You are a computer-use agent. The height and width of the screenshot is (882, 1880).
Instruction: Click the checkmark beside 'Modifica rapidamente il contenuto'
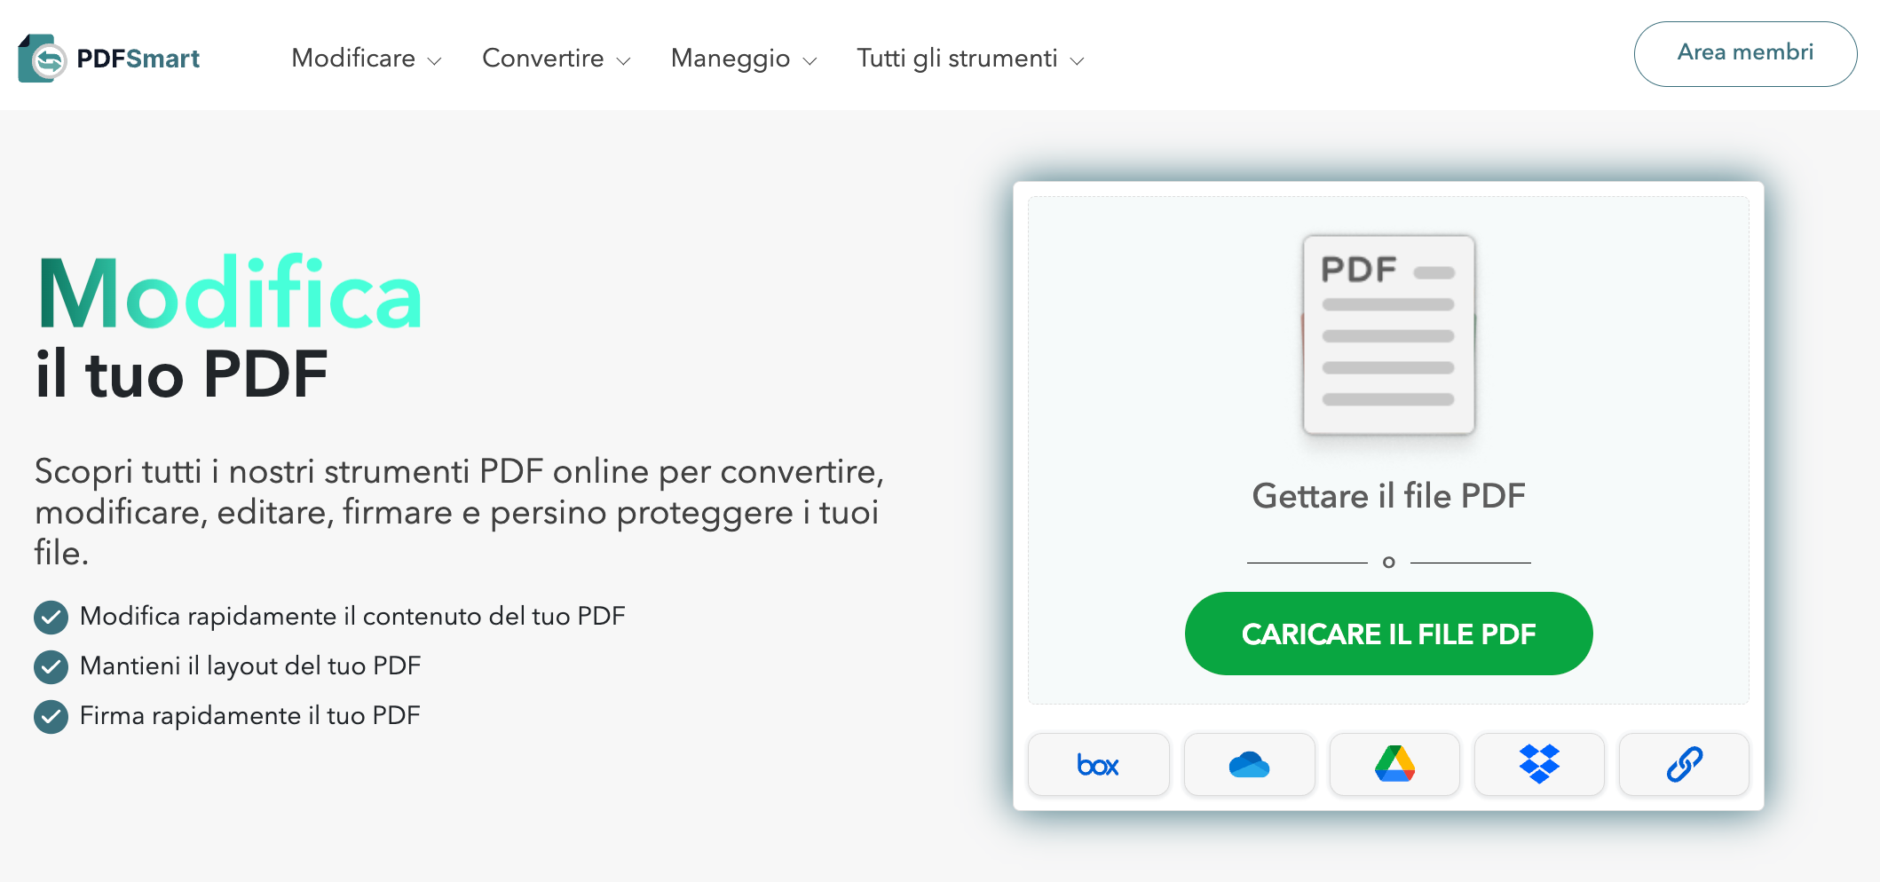51,616
